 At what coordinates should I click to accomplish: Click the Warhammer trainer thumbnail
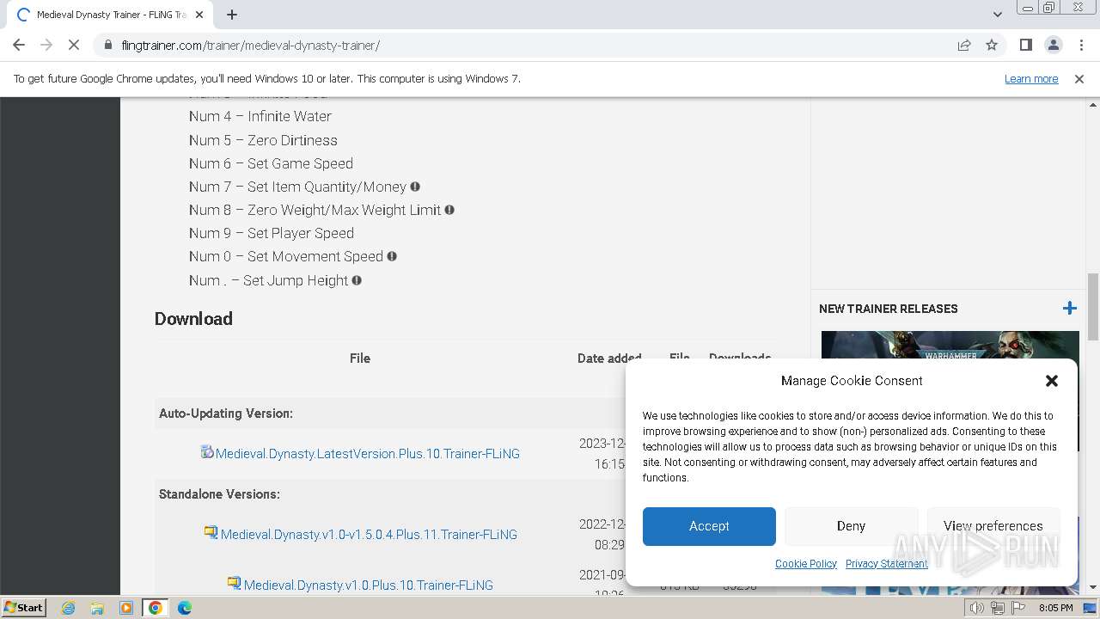(x=950, y=345)
